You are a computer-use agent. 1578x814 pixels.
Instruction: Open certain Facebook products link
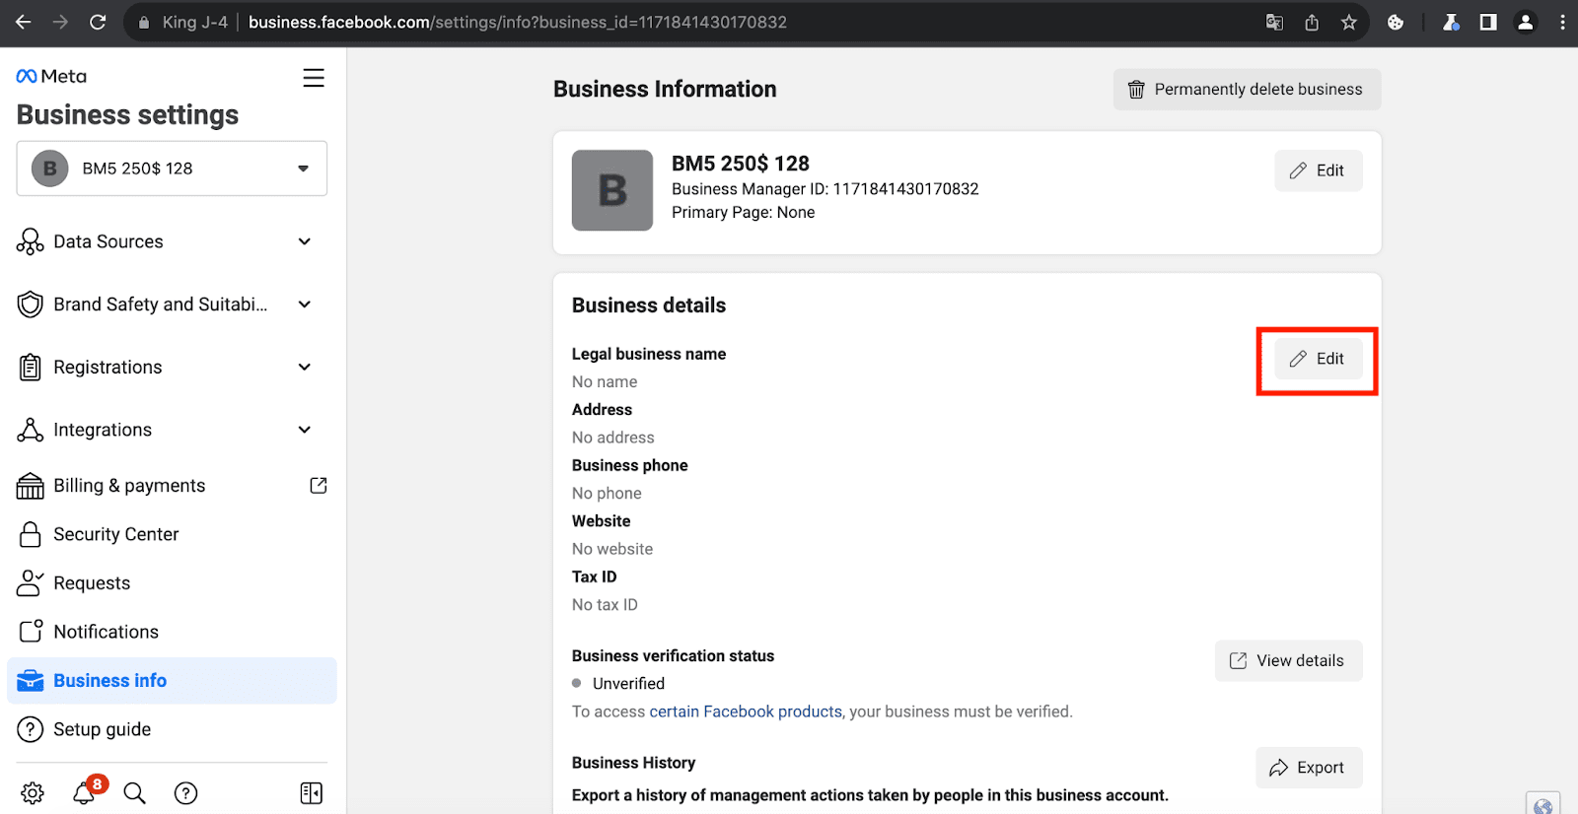(746, 712)
